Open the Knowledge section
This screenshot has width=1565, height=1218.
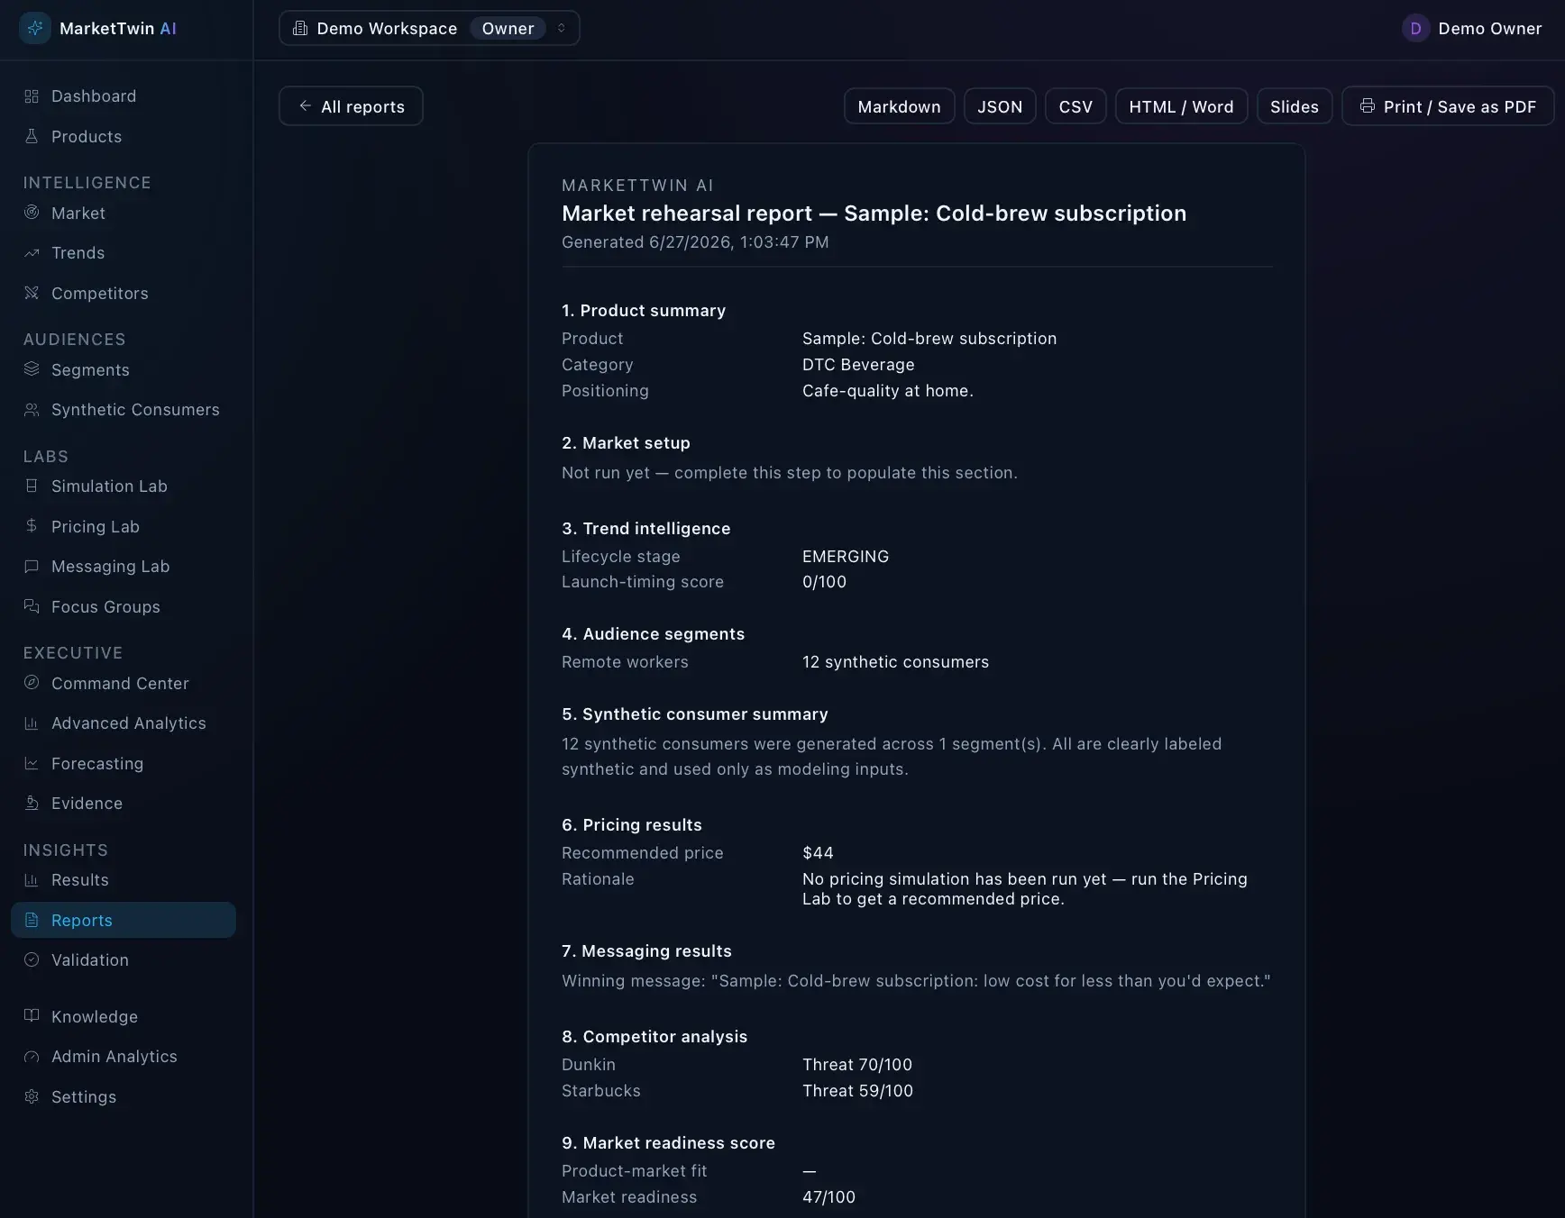124,1016
